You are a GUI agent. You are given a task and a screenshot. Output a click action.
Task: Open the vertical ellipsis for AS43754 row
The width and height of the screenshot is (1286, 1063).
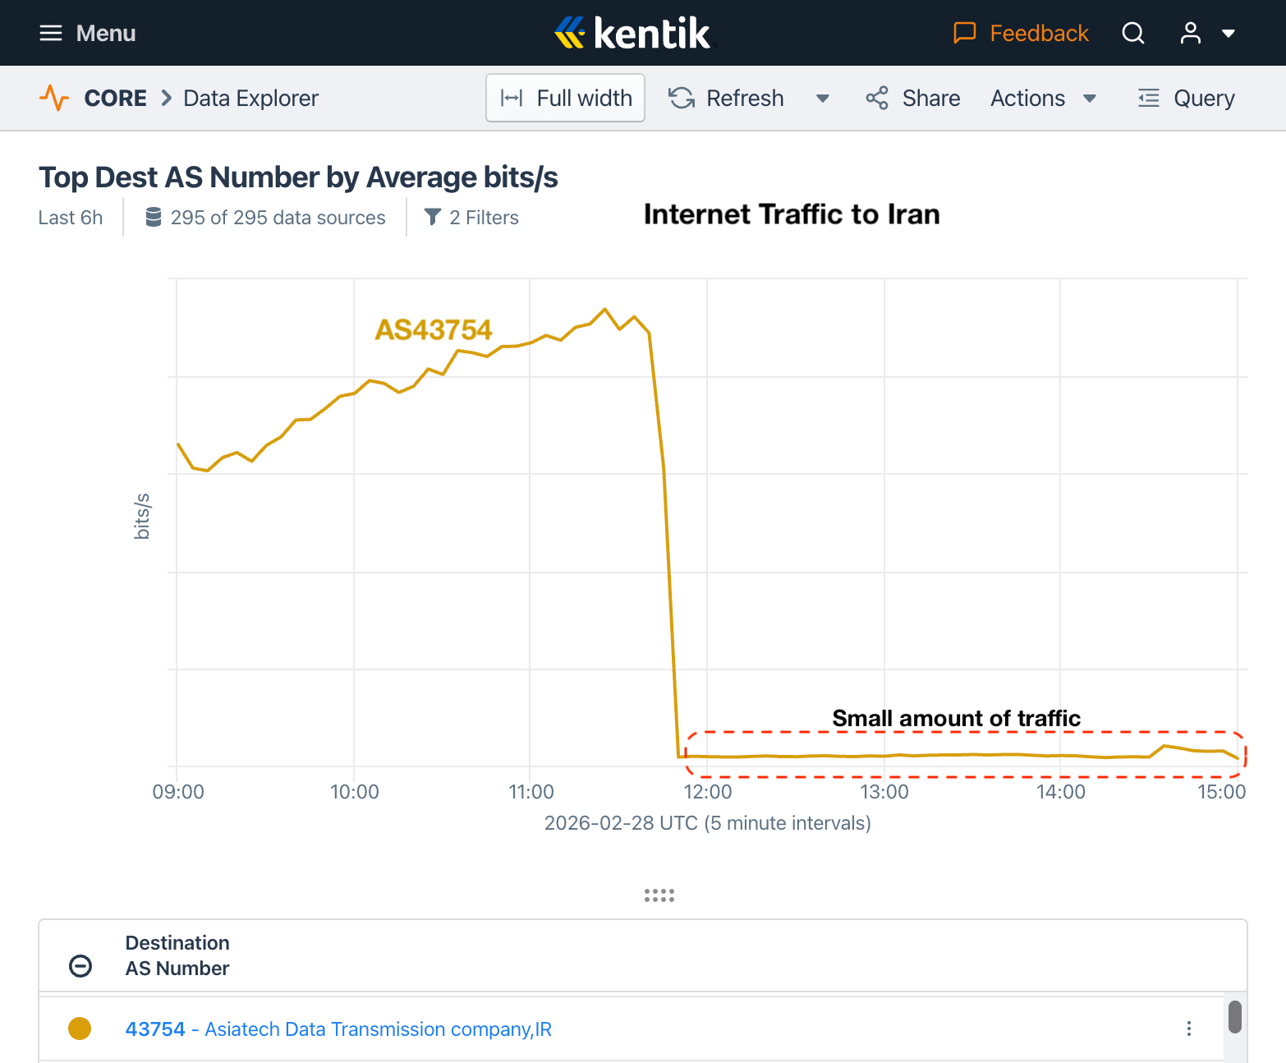(x=1188, y=1028)
